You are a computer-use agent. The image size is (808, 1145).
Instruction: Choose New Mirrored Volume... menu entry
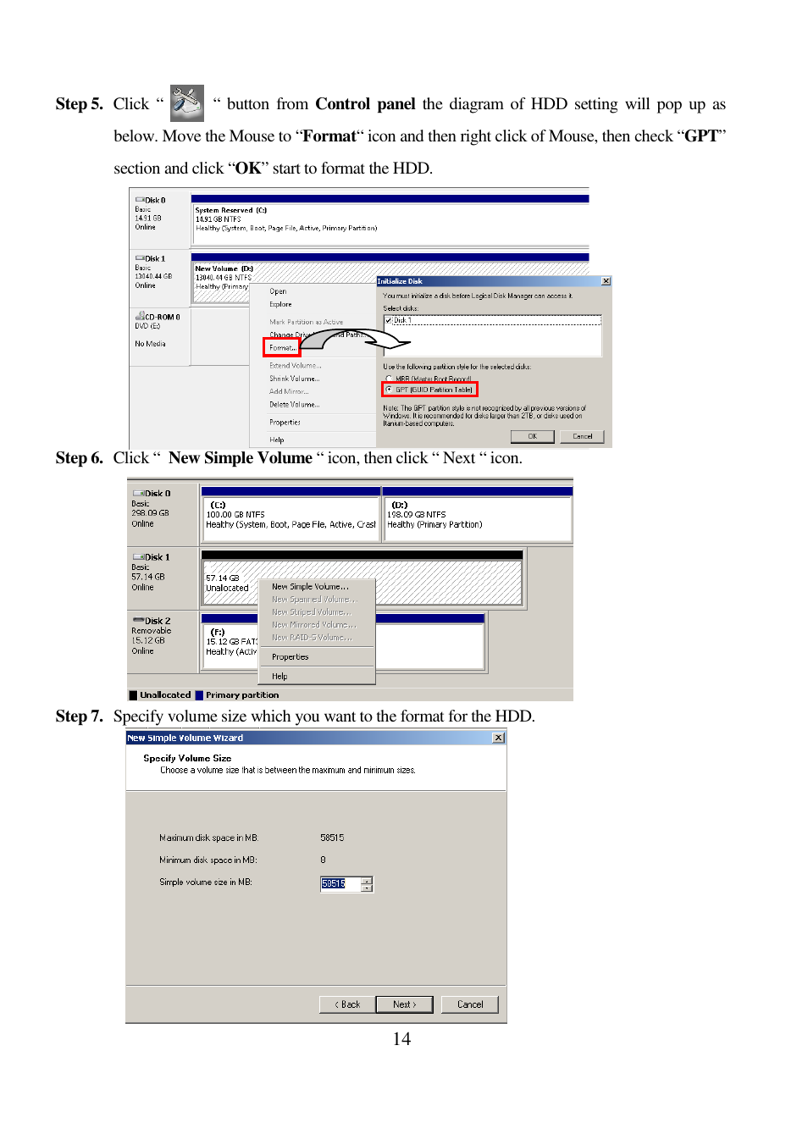pyautogui.click(x=314, y=624)
